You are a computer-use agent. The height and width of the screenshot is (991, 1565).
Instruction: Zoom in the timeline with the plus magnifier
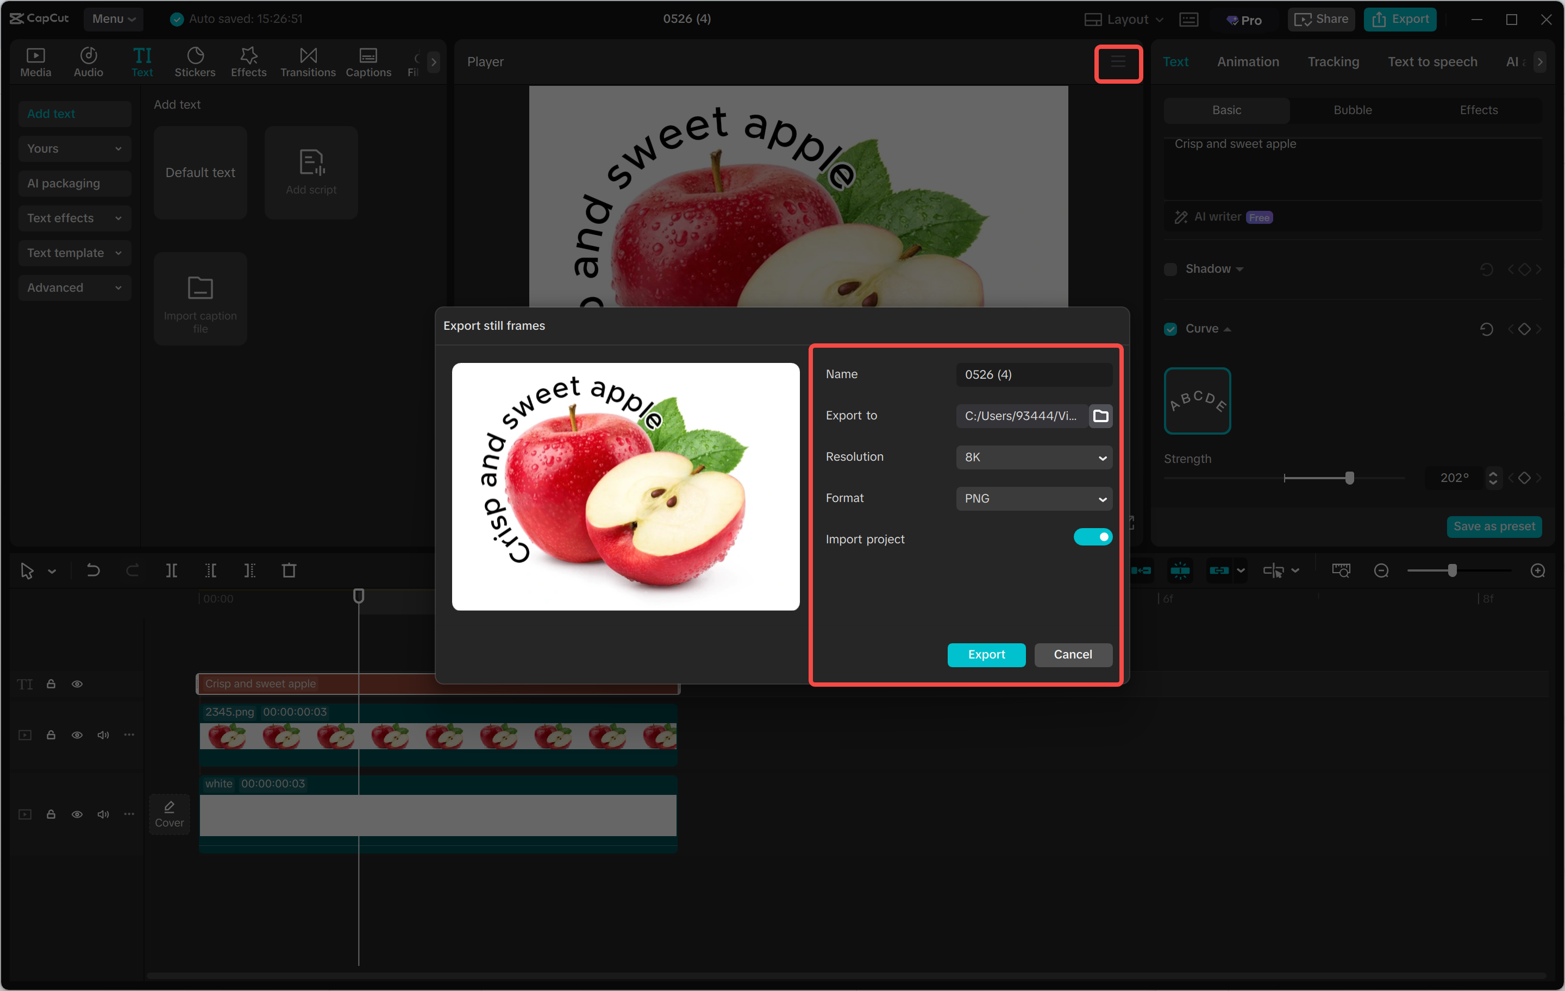coord(1538,570)
